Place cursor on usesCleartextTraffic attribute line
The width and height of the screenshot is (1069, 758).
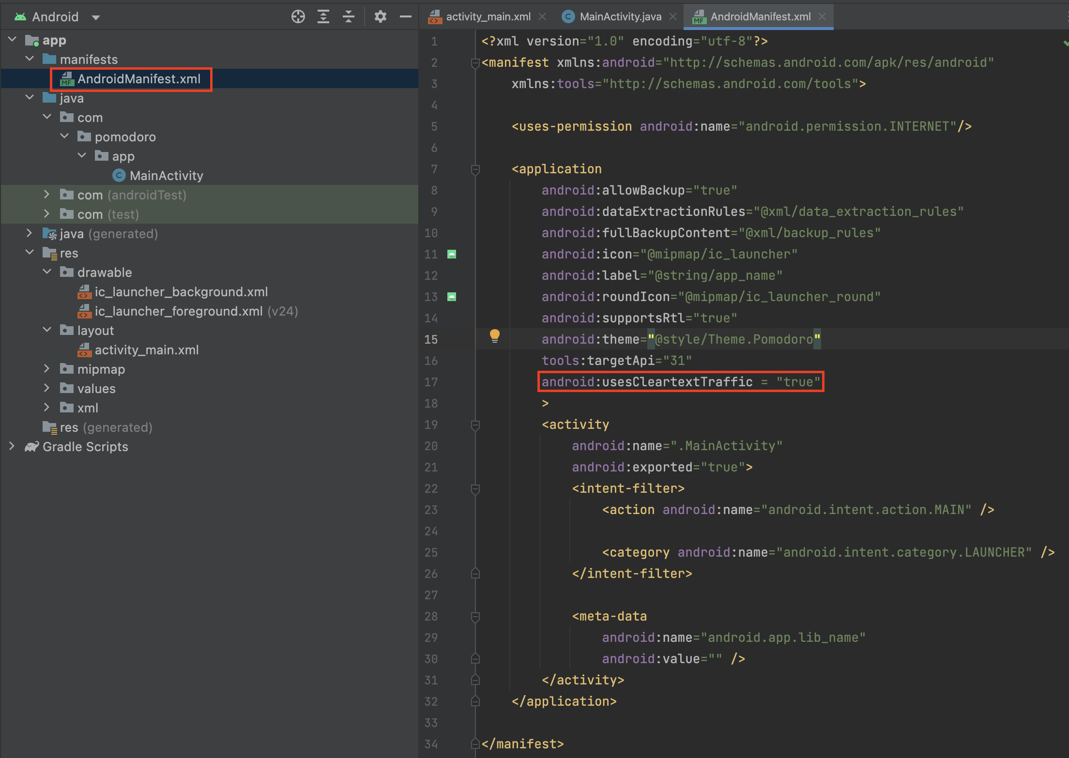[678, 382]
